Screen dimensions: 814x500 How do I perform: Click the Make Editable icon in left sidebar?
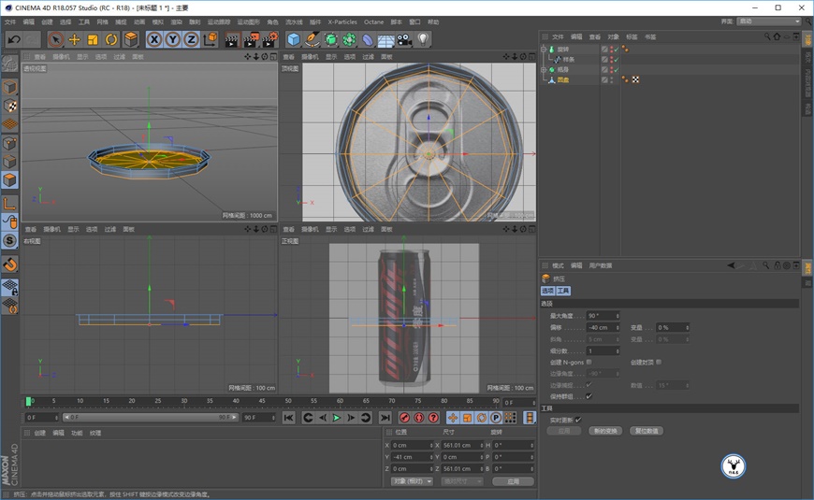click(9, 64)
